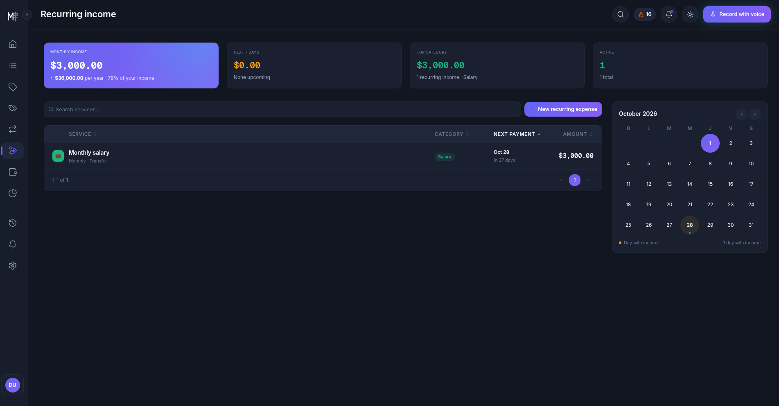Sort table by SERVICE column
The height and width of the screenshot is (406, 779).
pos(83,134)
